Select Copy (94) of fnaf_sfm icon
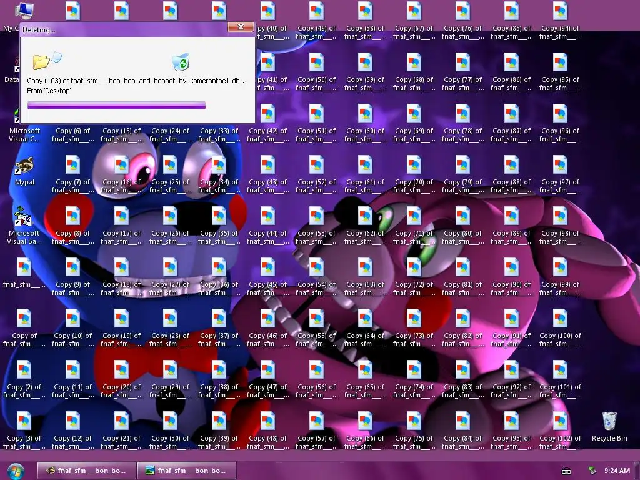Image resolution: width=640 pixels, height=480 pixels. pos(560,21)
